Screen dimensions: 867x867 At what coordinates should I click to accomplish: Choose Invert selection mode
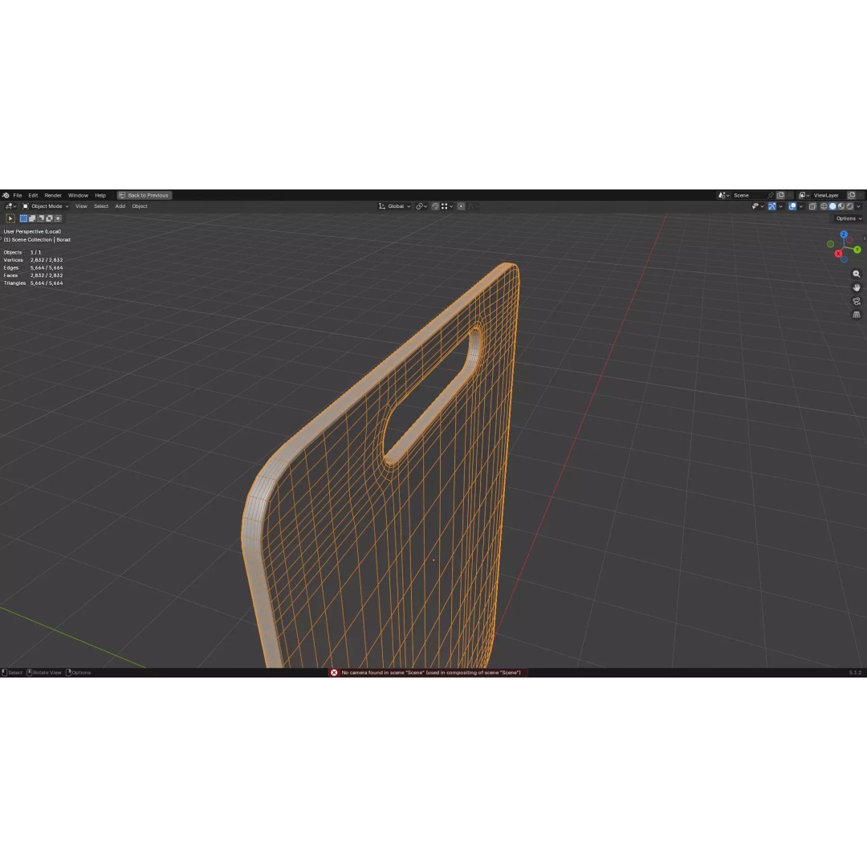pyautogui.click(x=49, y=218)
